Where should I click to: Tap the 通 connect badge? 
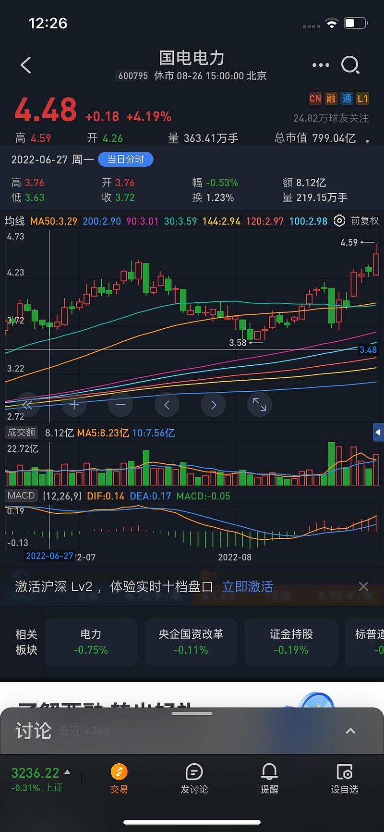pyautogui.click(x=347, y=99)
